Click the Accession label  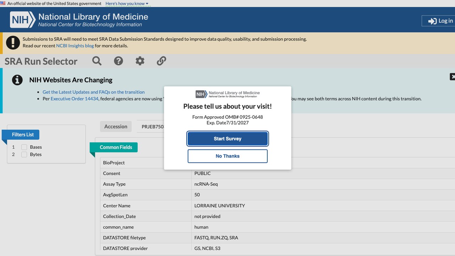116,127
